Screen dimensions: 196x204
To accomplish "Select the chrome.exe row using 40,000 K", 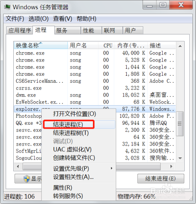I will pyautogui.click(x=95, y=53).
